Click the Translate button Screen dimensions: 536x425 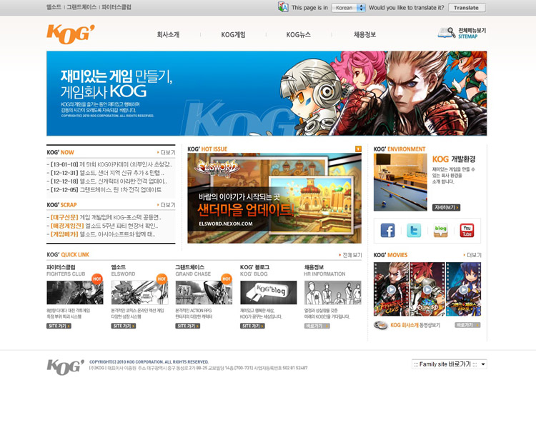click(x=466, y=8)
